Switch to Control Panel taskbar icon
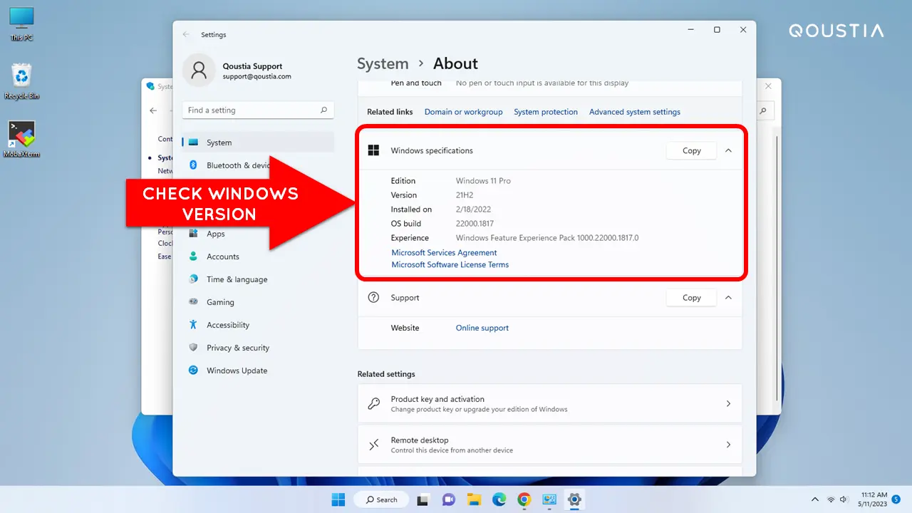912x513 pixels. (549, 499)
